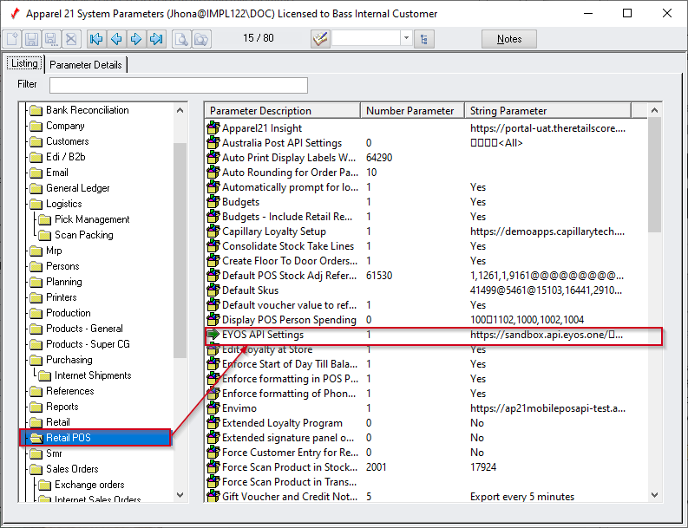Screen dimensions: 688x528
Task: Click the second preview icon in the toolbar
Action: click(201, 39)
